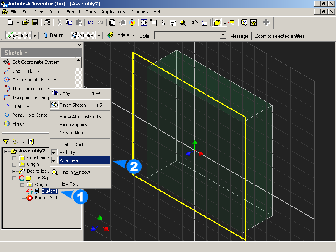Open the Applications menu
Image resolution: width=336 pixels, height=252 pixels.
(x=113, y=12)
